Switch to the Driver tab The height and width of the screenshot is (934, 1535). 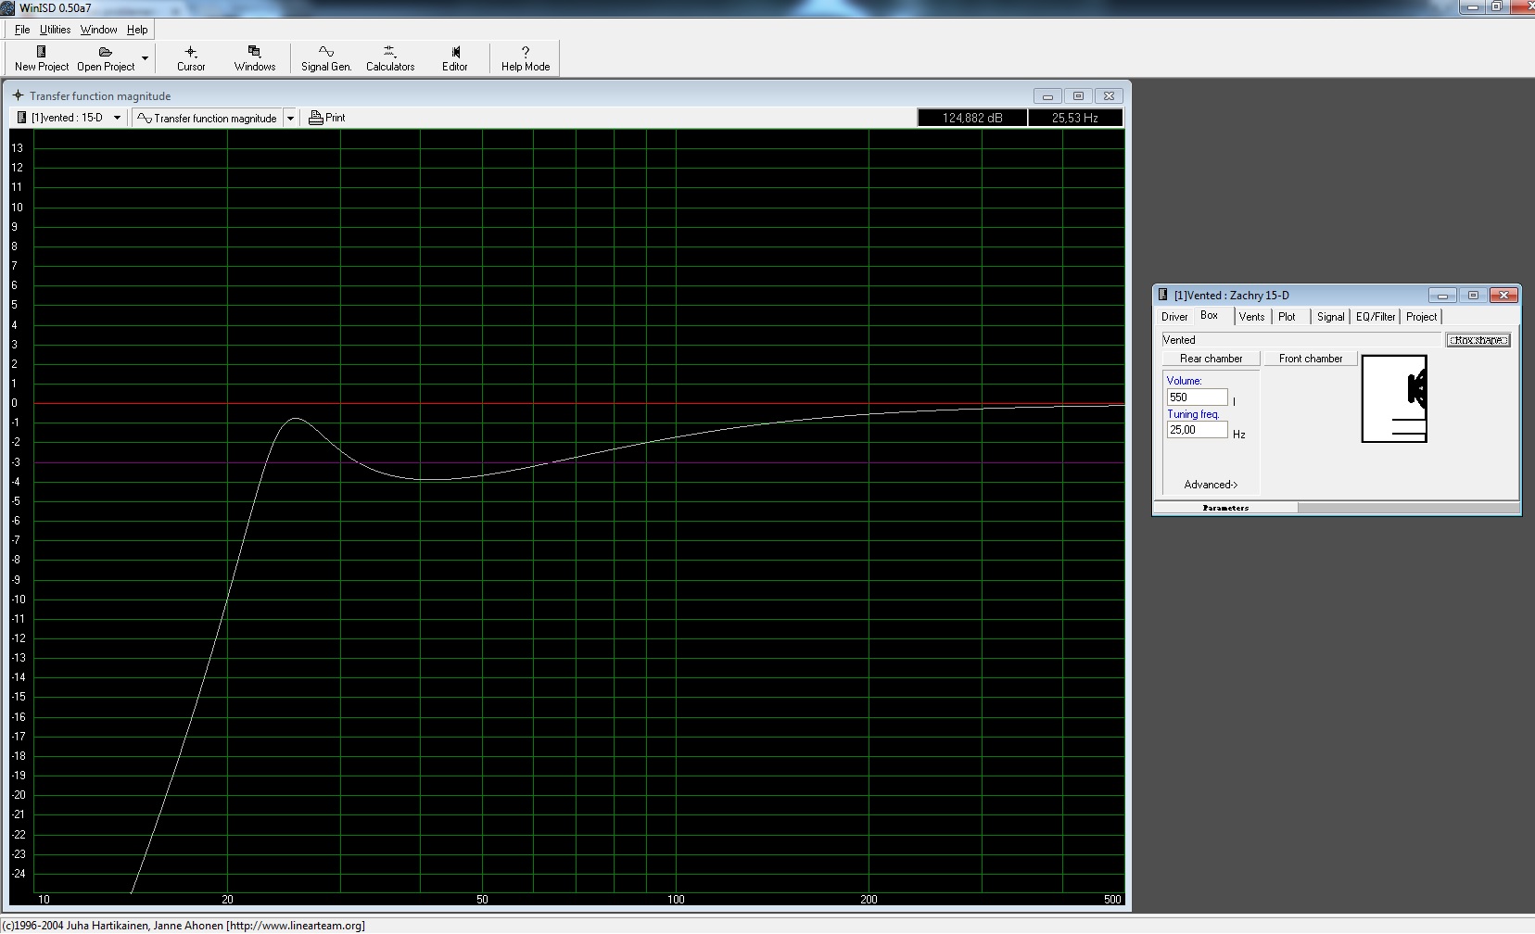coord(1174,317)
